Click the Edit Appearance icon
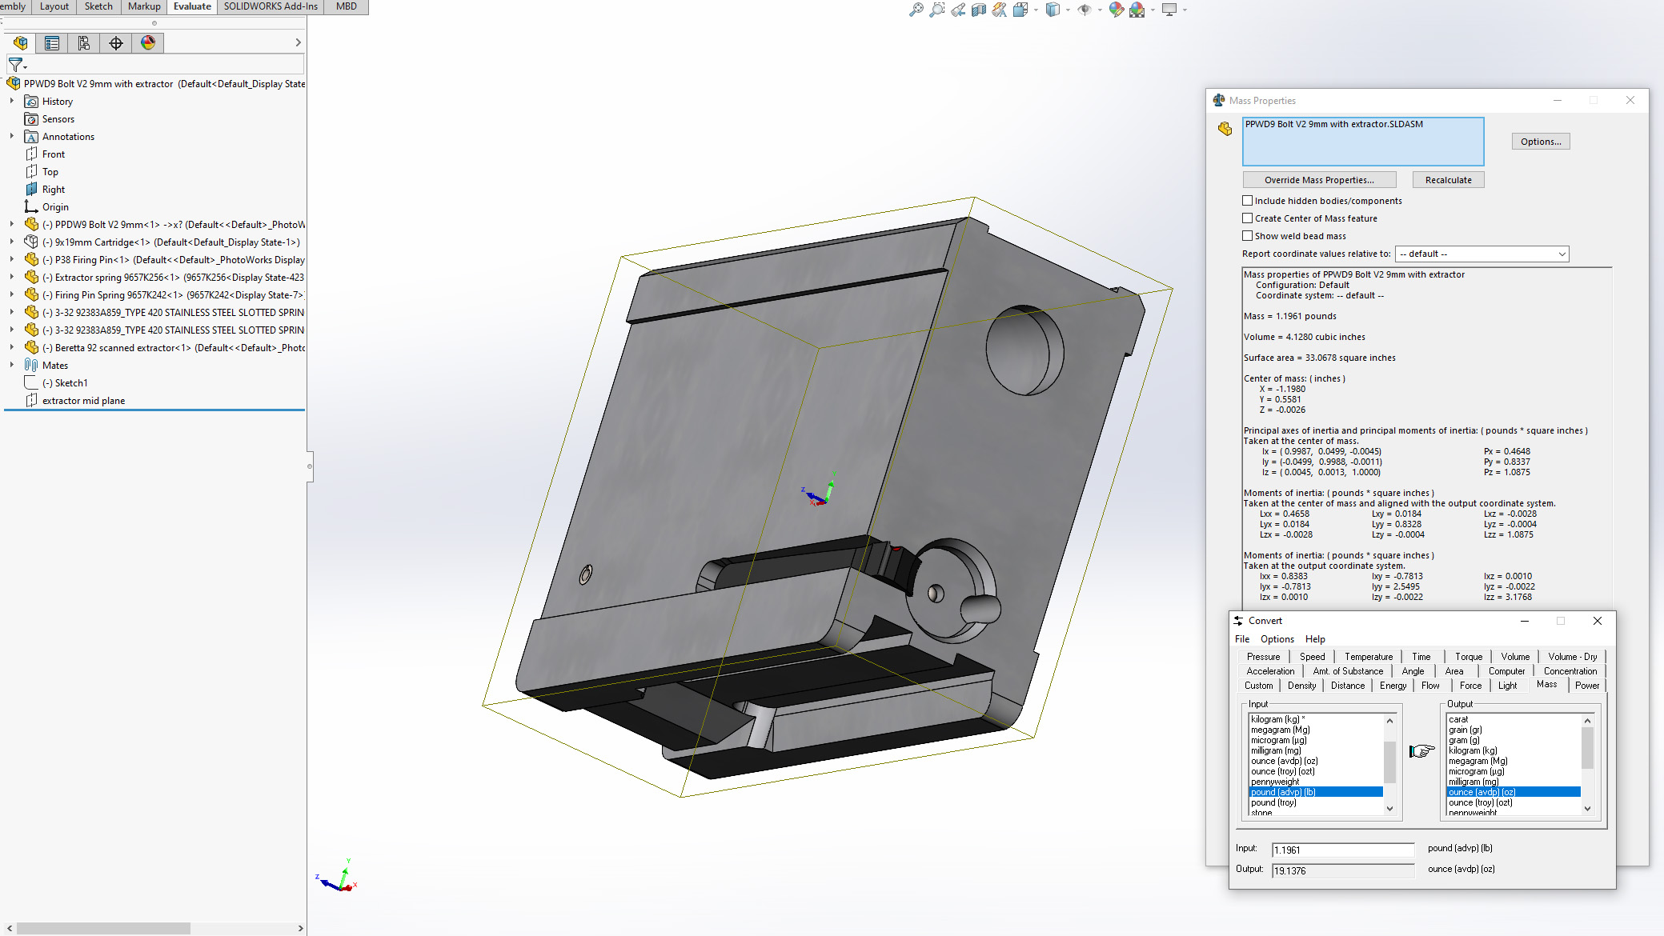 (x=1116, y=10)
